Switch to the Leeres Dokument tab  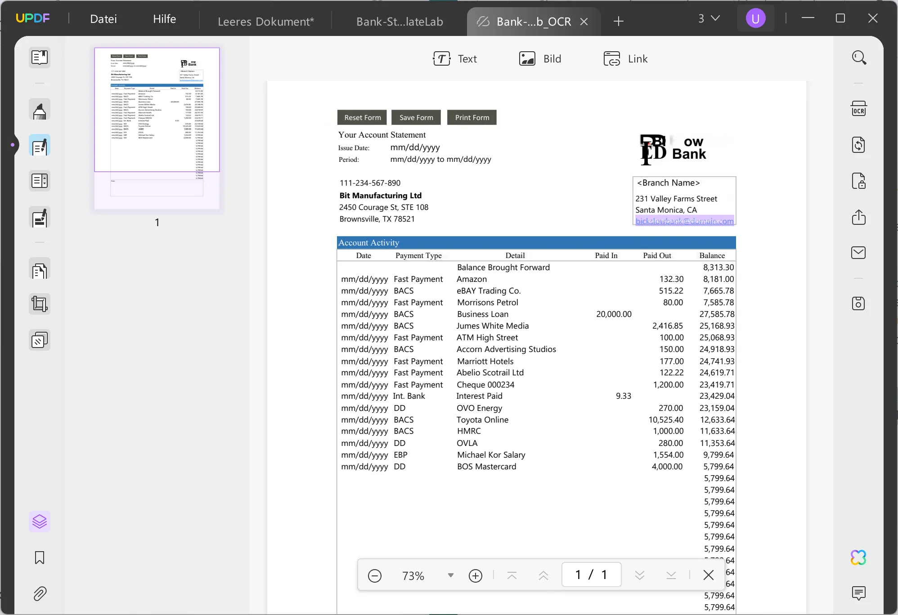(x=266, y=21)
